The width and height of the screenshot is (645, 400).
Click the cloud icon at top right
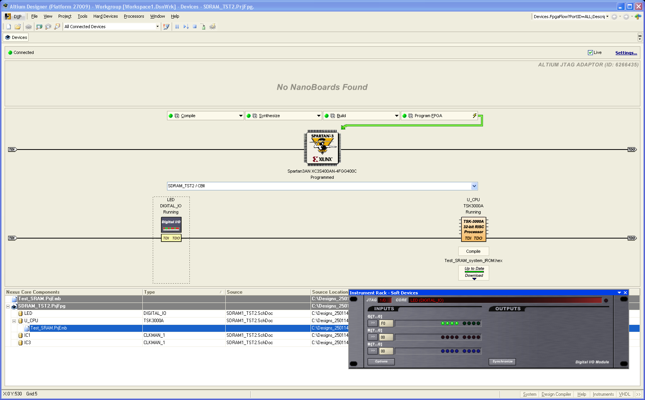pos(638,17)
